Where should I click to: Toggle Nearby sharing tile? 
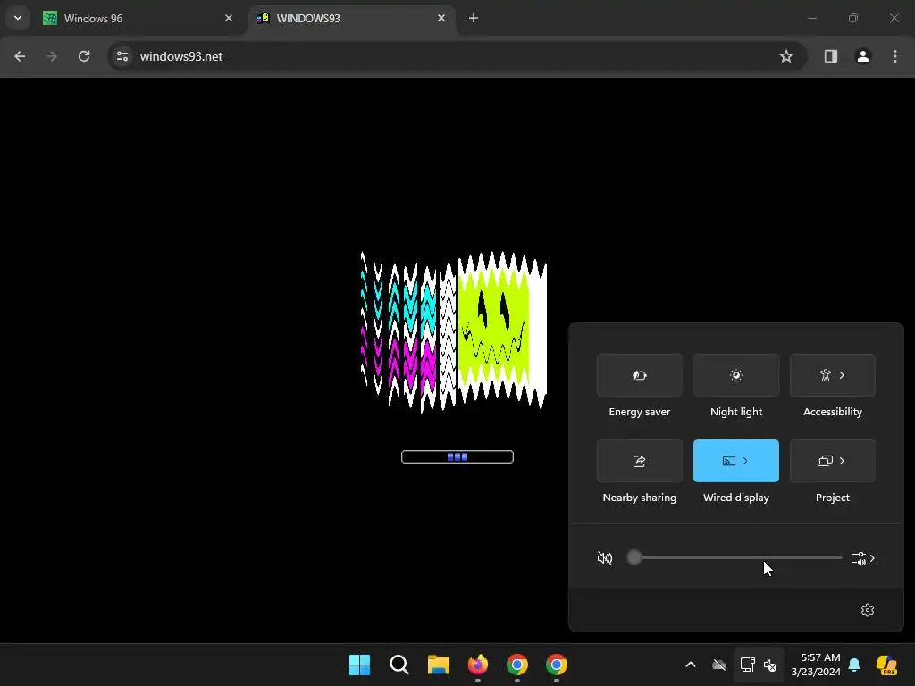(x=640, y=461)
